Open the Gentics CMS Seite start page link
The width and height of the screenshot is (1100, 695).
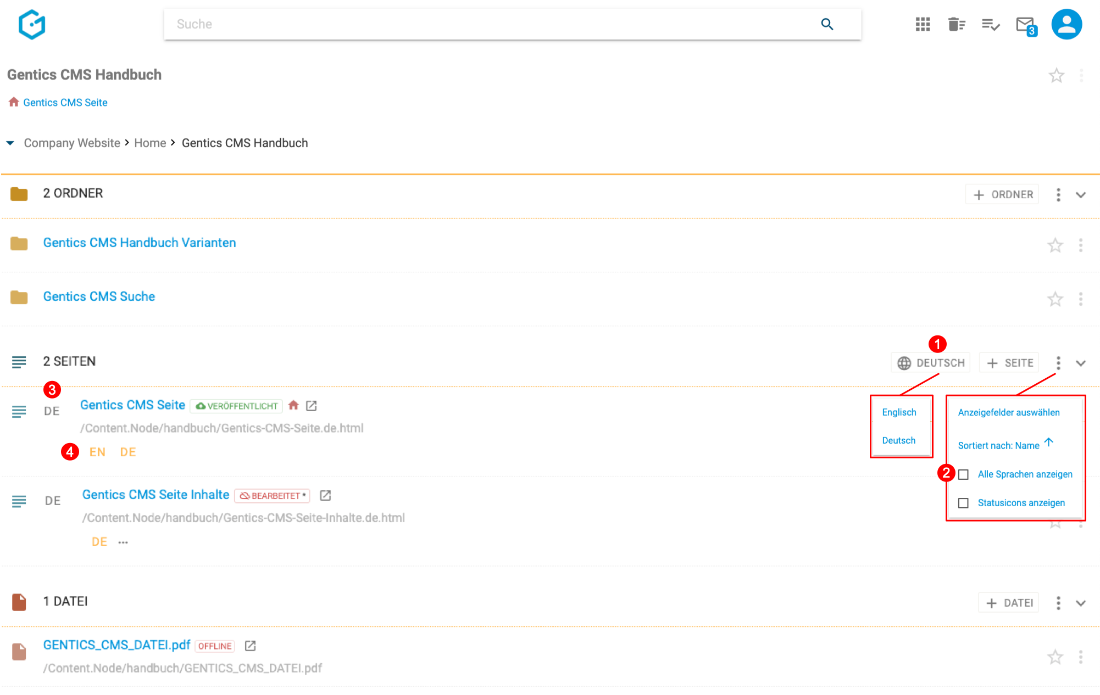point(65,103)
